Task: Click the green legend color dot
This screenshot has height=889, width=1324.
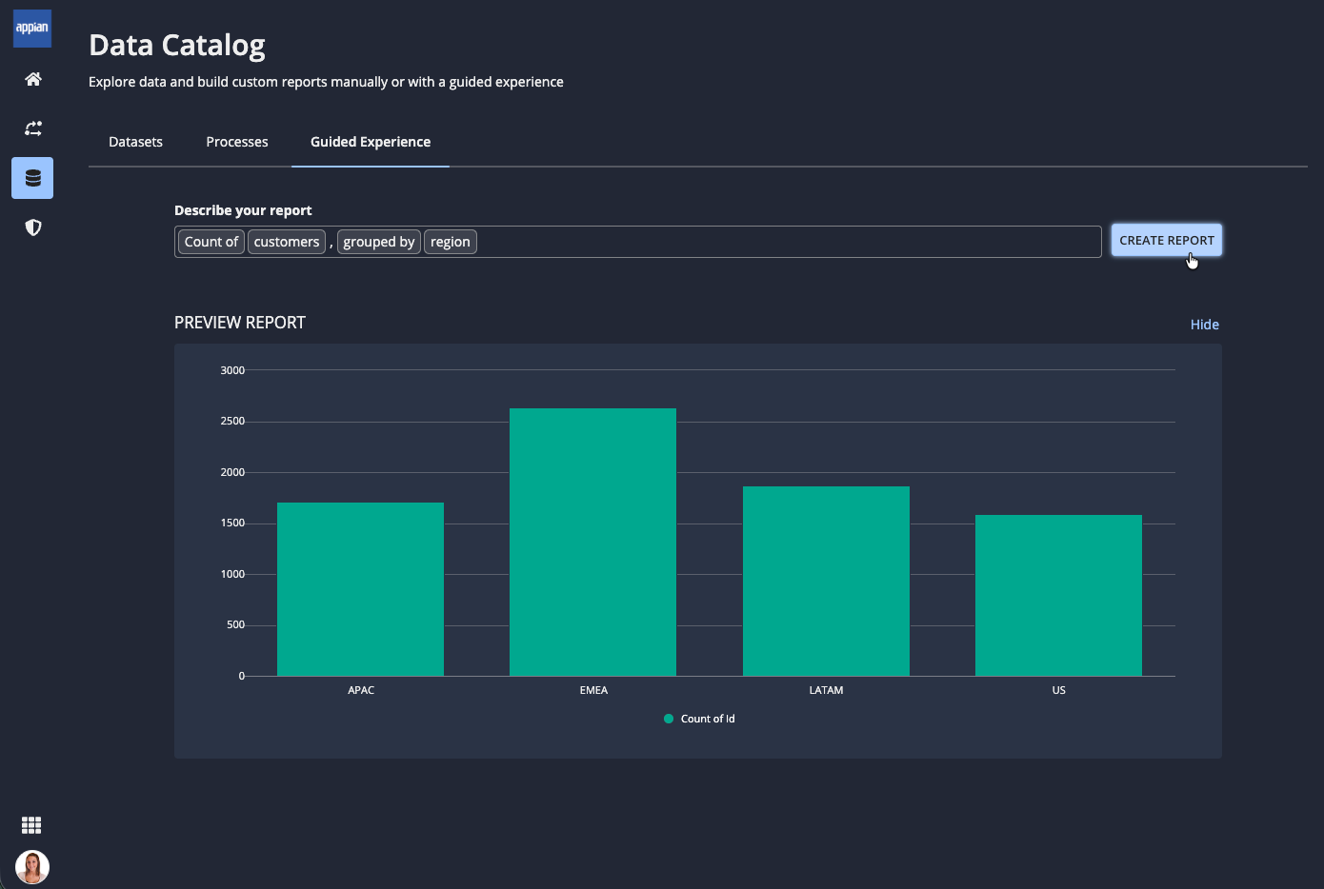Action: 669,719
